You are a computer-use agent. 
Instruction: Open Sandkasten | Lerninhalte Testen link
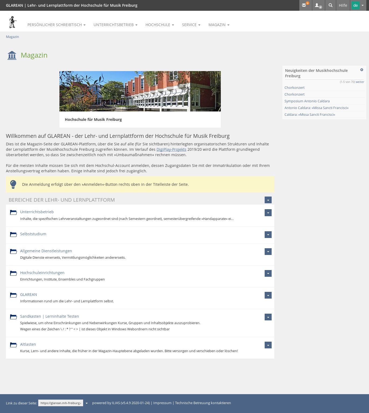click(x=49, y=316)
